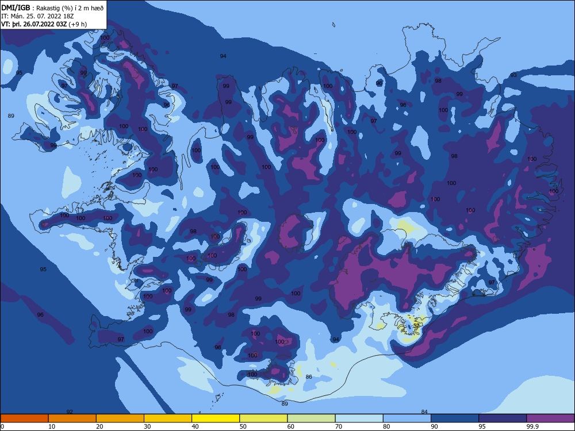Click the '20' legend tick label
The image size is (575, 431).
point(99,426)
